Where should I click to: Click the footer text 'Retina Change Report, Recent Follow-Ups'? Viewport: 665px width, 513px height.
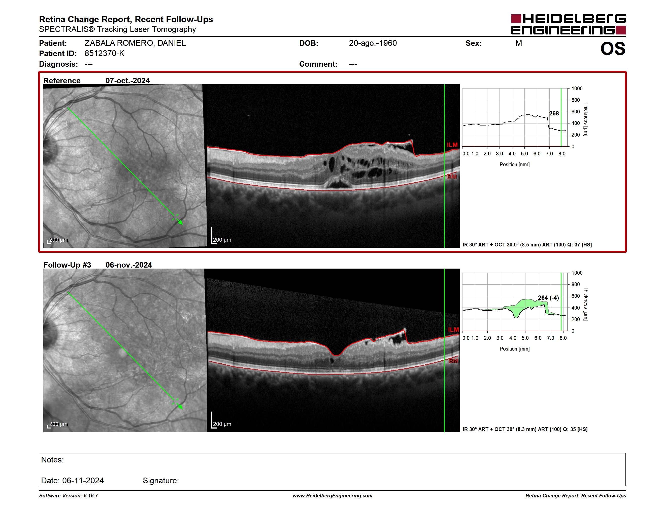(x=576, y=496)
